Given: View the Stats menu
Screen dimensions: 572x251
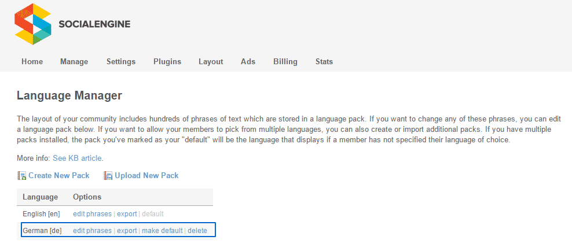Looking at the screenshot, I should point(324,61).
